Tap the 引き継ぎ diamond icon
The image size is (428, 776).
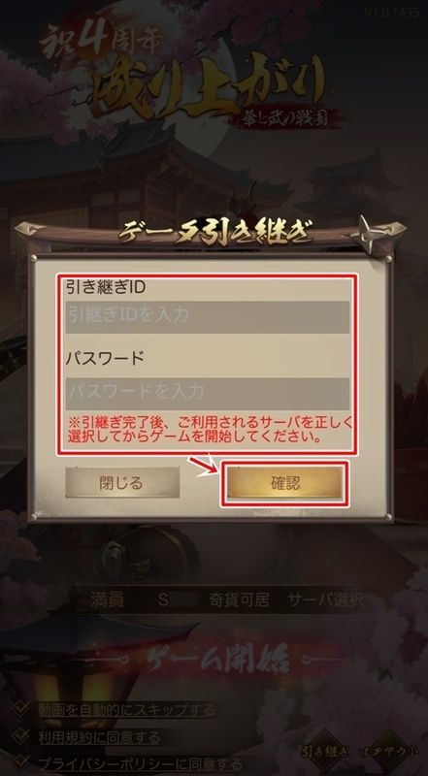click(326, 751)
